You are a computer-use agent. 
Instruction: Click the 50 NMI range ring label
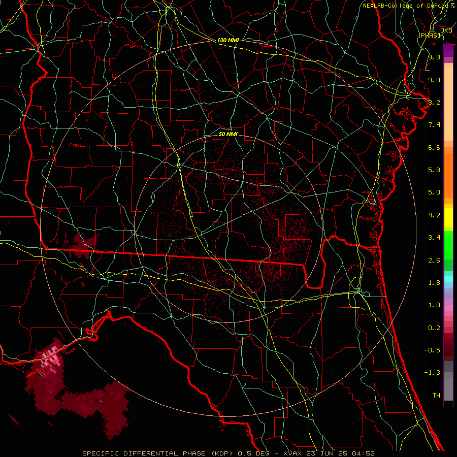coord(228,134)
